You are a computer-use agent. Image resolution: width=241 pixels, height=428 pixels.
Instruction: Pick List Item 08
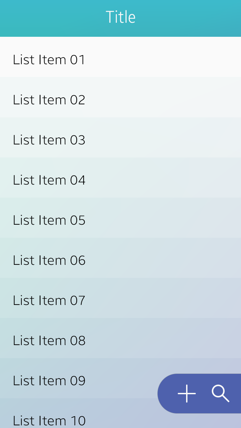[49, 341]
